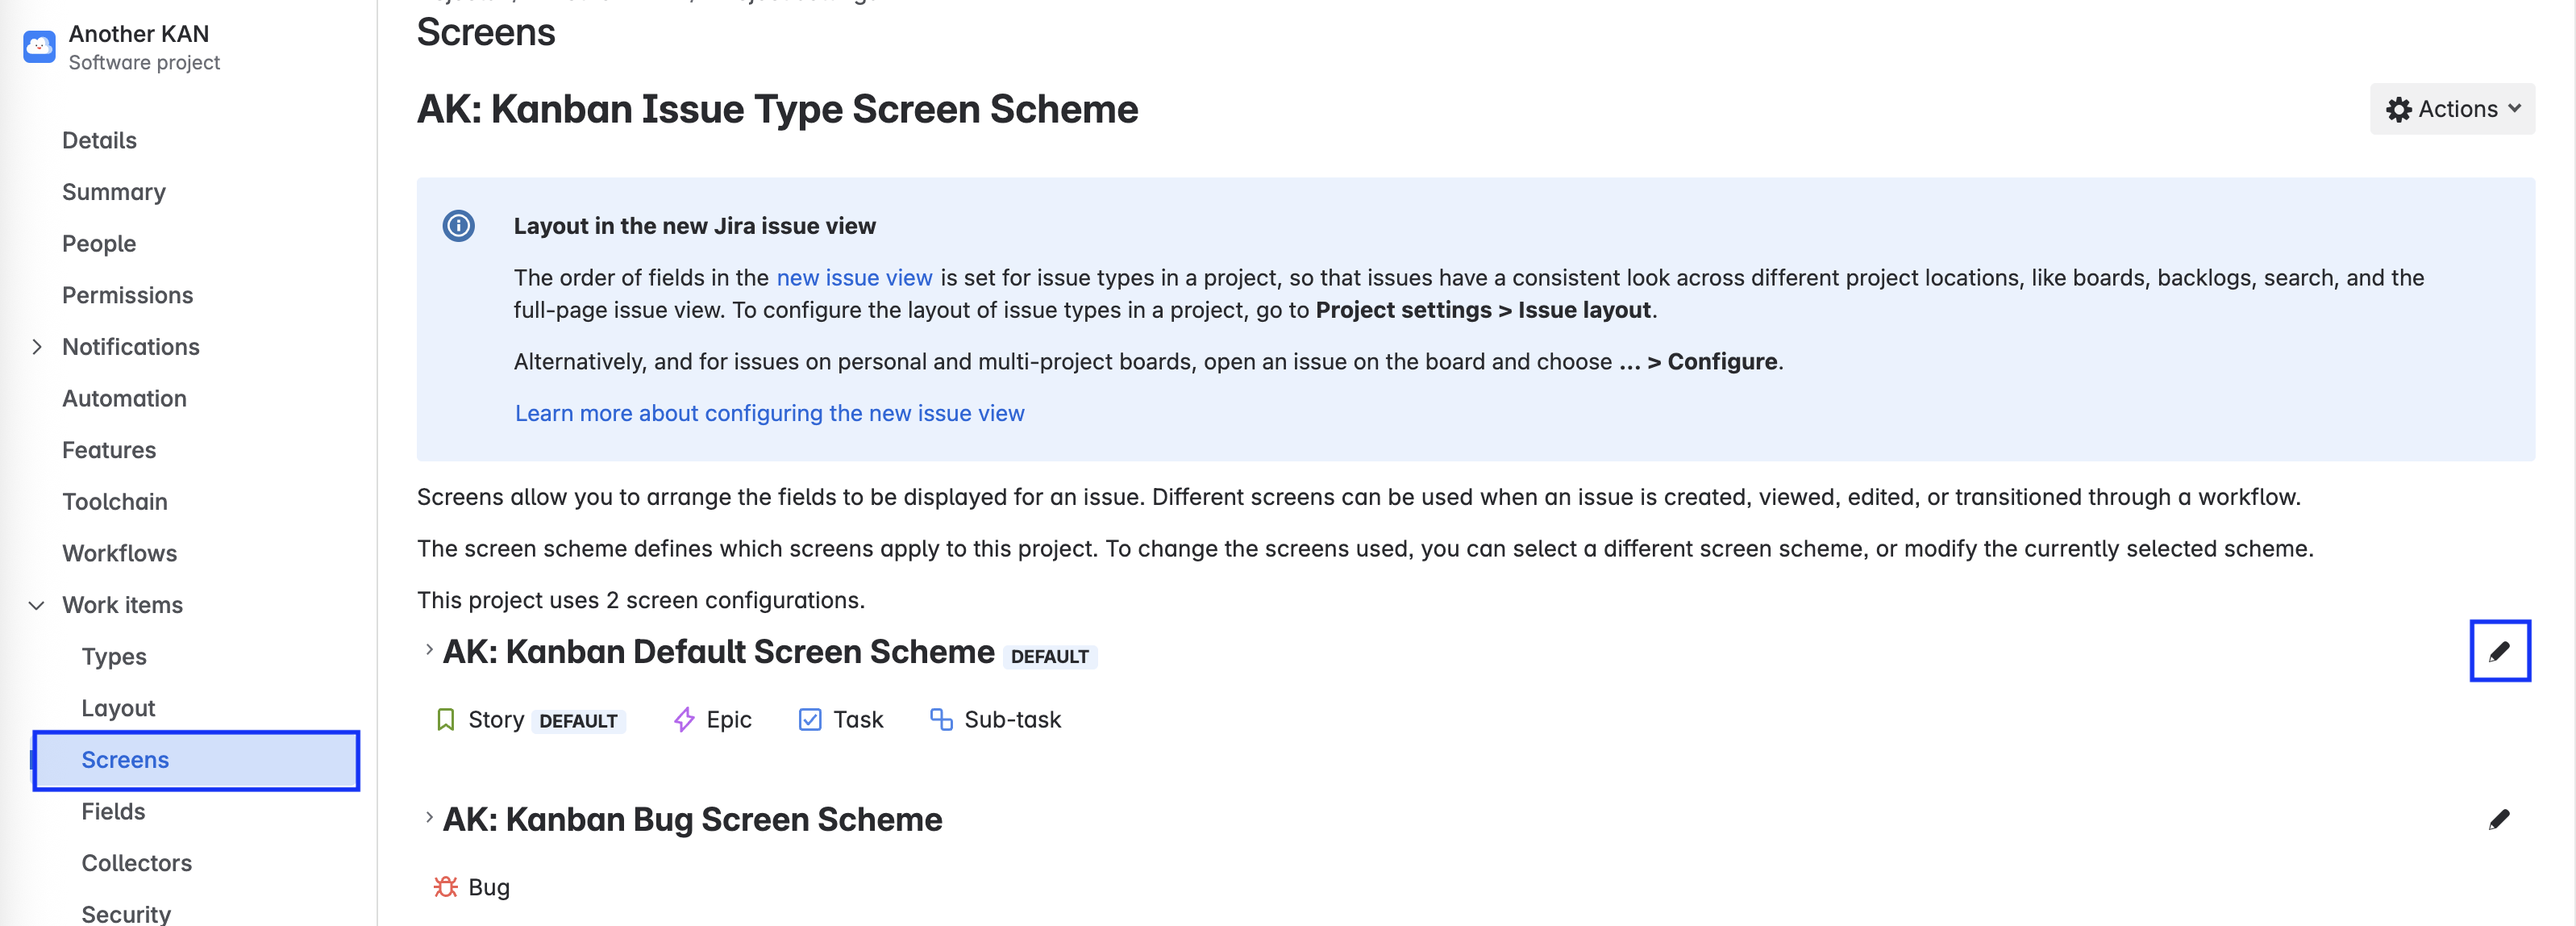This screenshot has height=926, width=2576.
Task: Expand the Notifications sidebar section
Action: (x=38, y=346)
